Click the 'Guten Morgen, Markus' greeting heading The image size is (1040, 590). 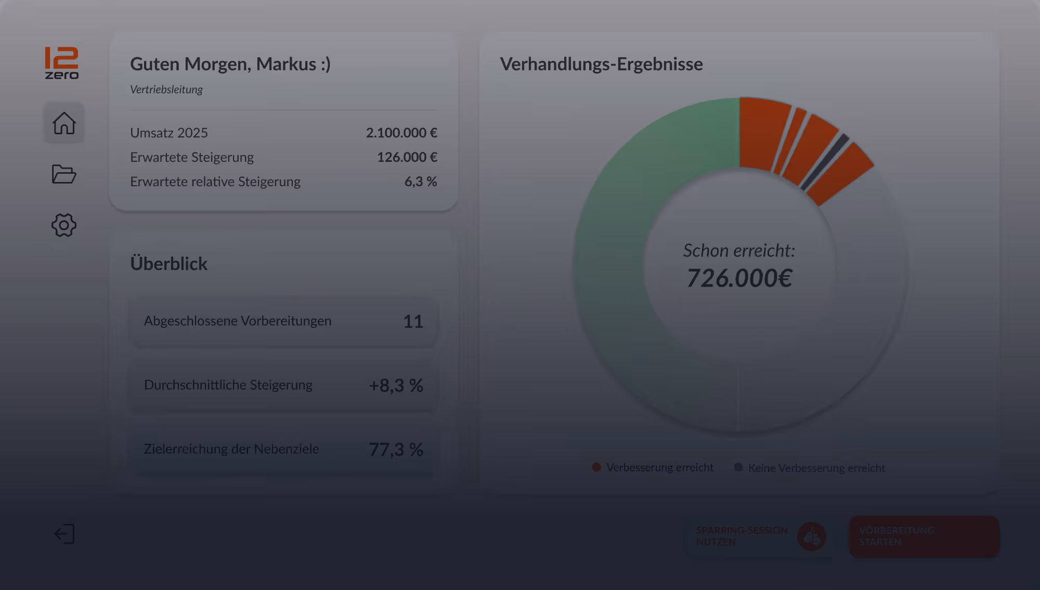[230, 64]
